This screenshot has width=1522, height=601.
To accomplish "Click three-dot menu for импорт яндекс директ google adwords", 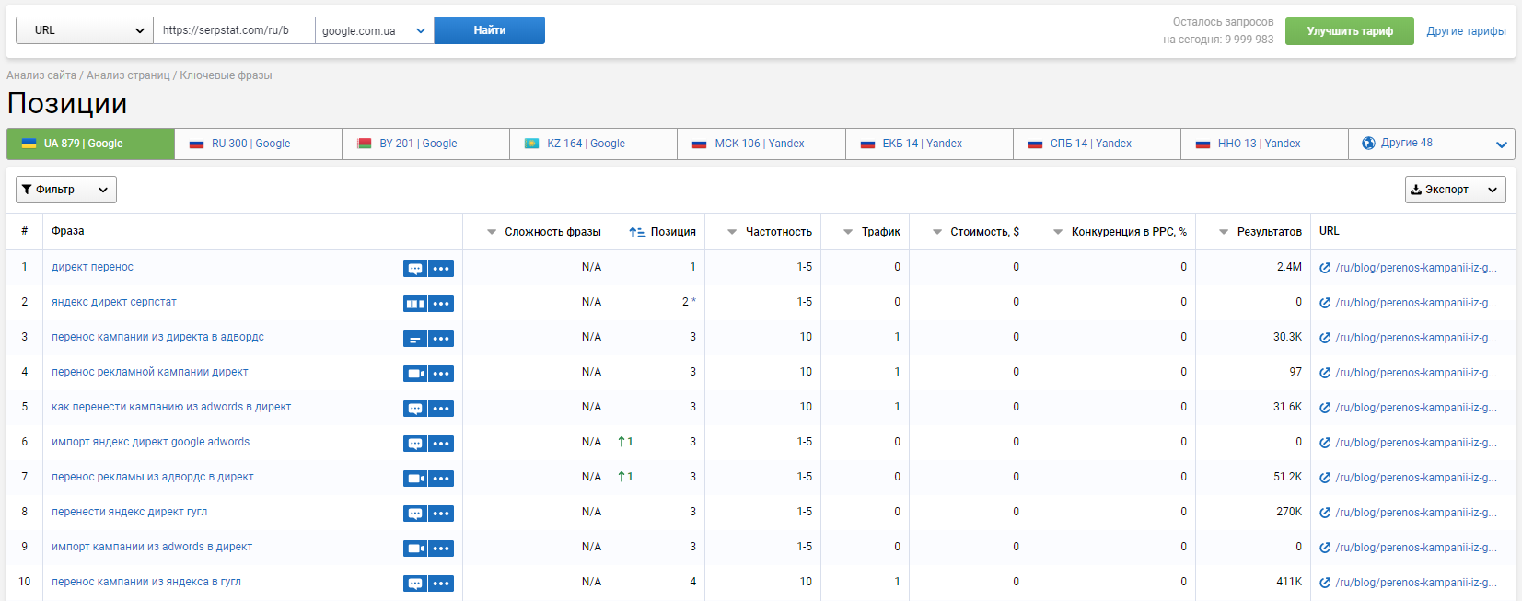I will pos(441,444).
